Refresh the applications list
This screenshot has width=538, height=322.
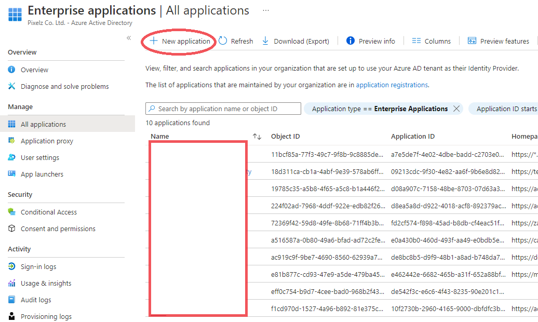[x=236, y=41]
